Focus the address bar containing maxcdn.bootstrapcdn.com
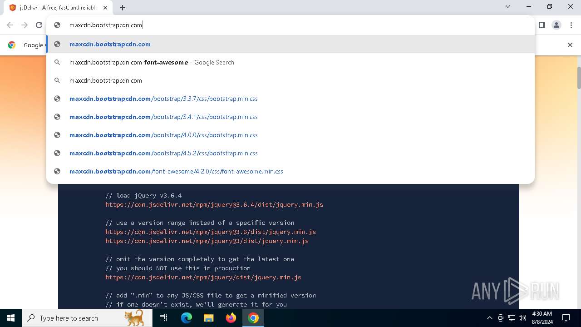Image resolution: width=581 pixels, height=327 pixels. pos(290,25)
